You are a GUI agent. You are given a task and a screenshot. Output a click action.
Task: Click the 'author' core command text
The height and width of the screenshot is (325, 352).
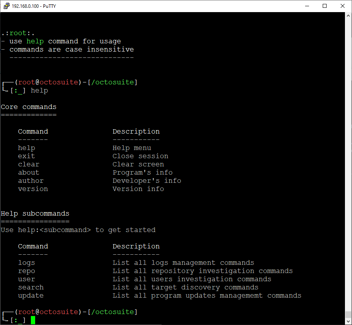click(31, 181)
